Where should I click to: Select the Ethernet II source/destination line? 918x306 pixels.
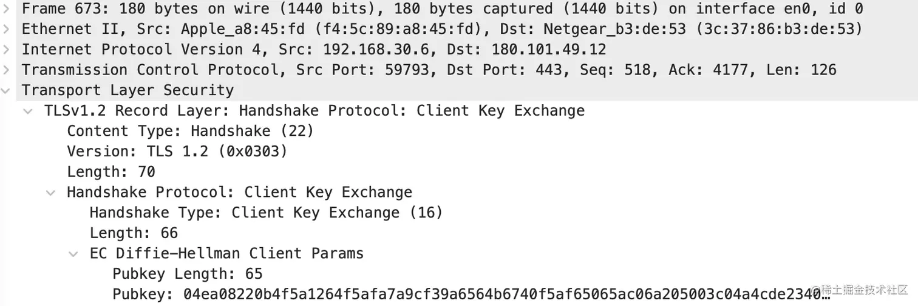coord(442,29)
